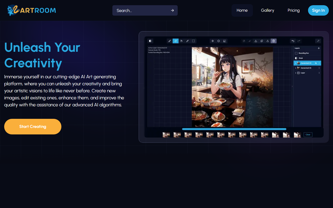The height and width of the screenshot is (208, 333).
Task: Go to the Home tab
Action: (x=242, y=10)
